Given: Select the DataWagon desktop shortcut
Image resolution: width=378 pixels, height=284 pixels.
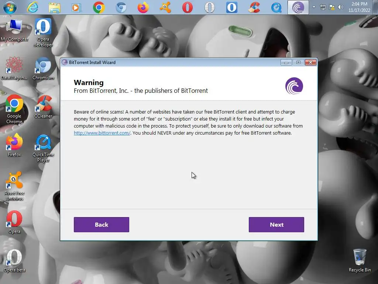Looking at the screenshot, I should 14,68.
